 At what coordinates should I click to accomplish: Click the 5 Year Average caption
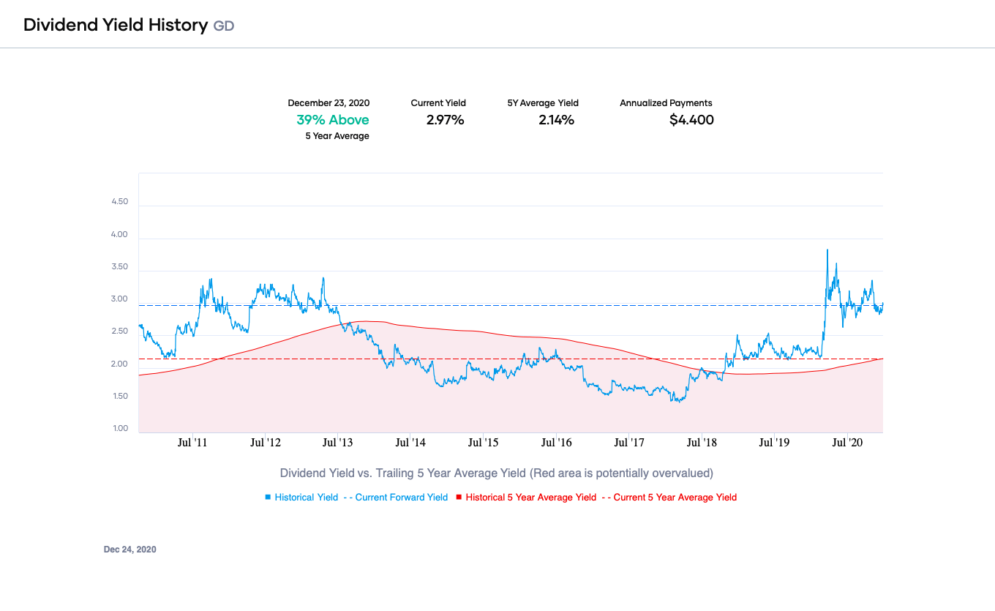click(337, 136)
